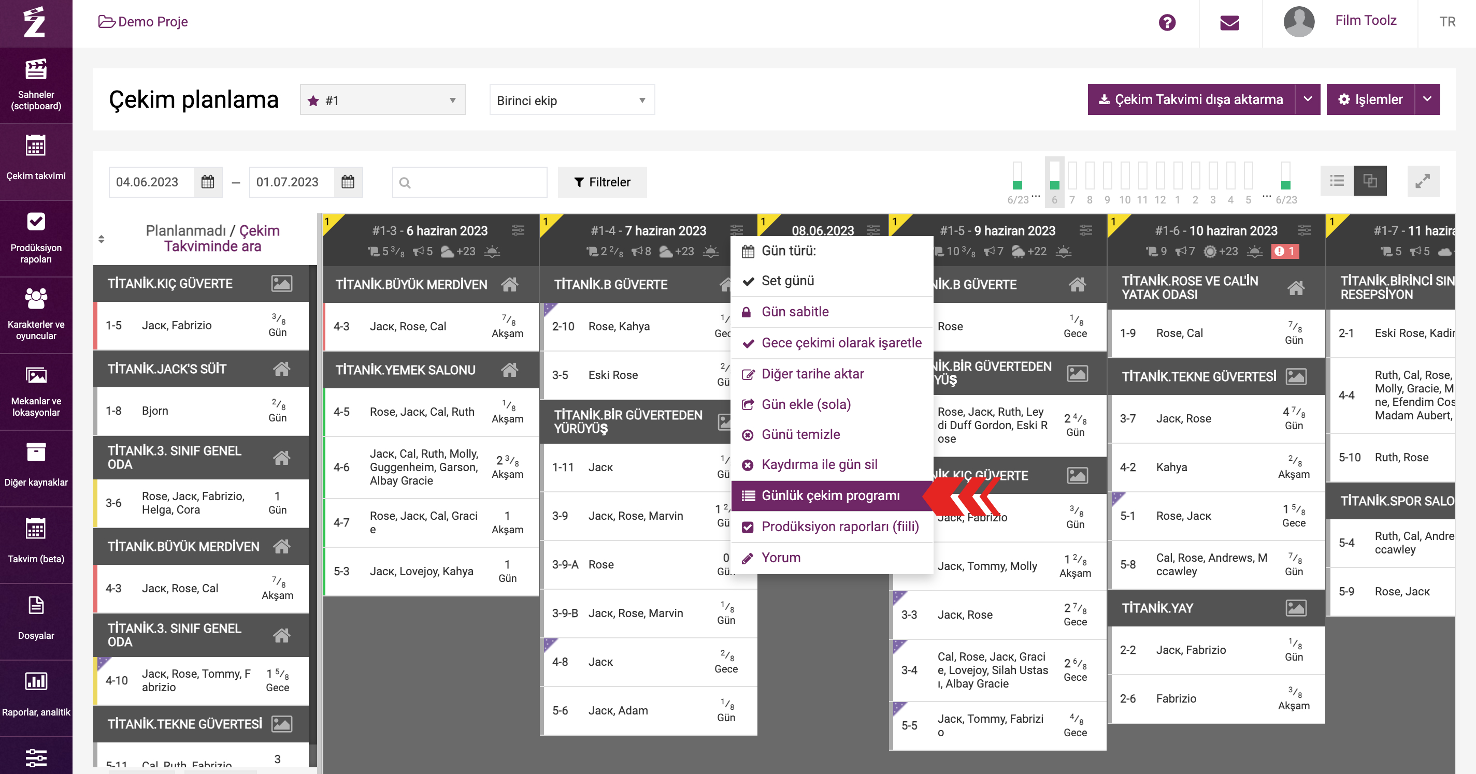Open settings sliders icon at sidebar bottom

click(x=36, y=757)
